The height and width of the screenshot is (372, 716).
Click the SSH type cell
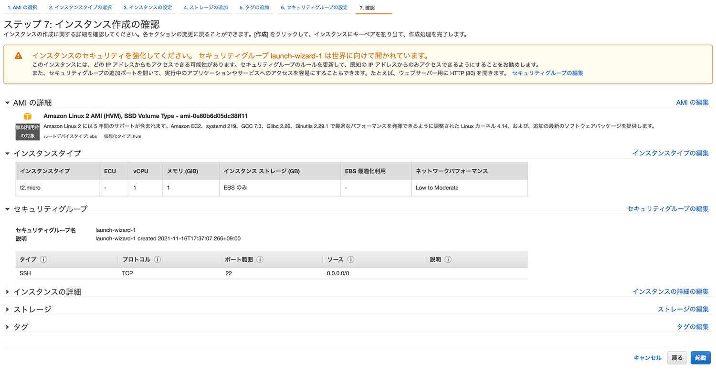[x=25, y=274]
